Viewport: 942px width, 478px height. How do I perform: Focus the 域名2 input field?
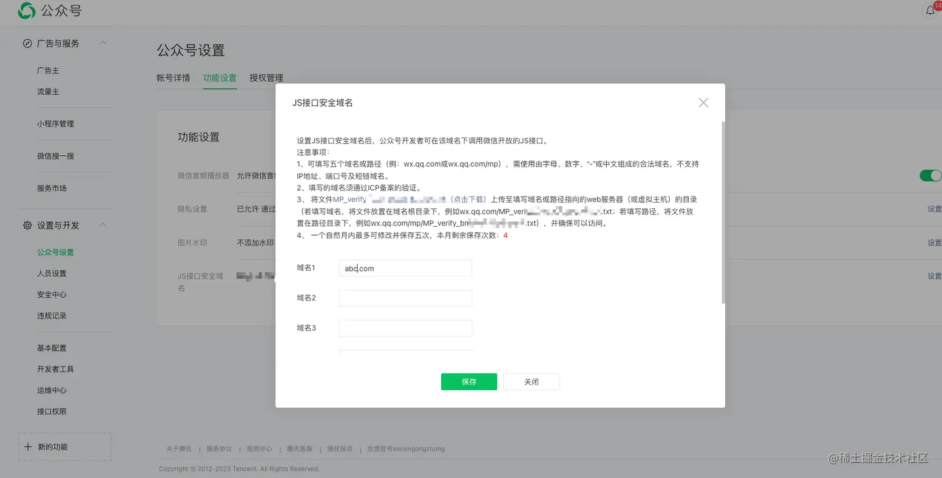pos(406,298)
